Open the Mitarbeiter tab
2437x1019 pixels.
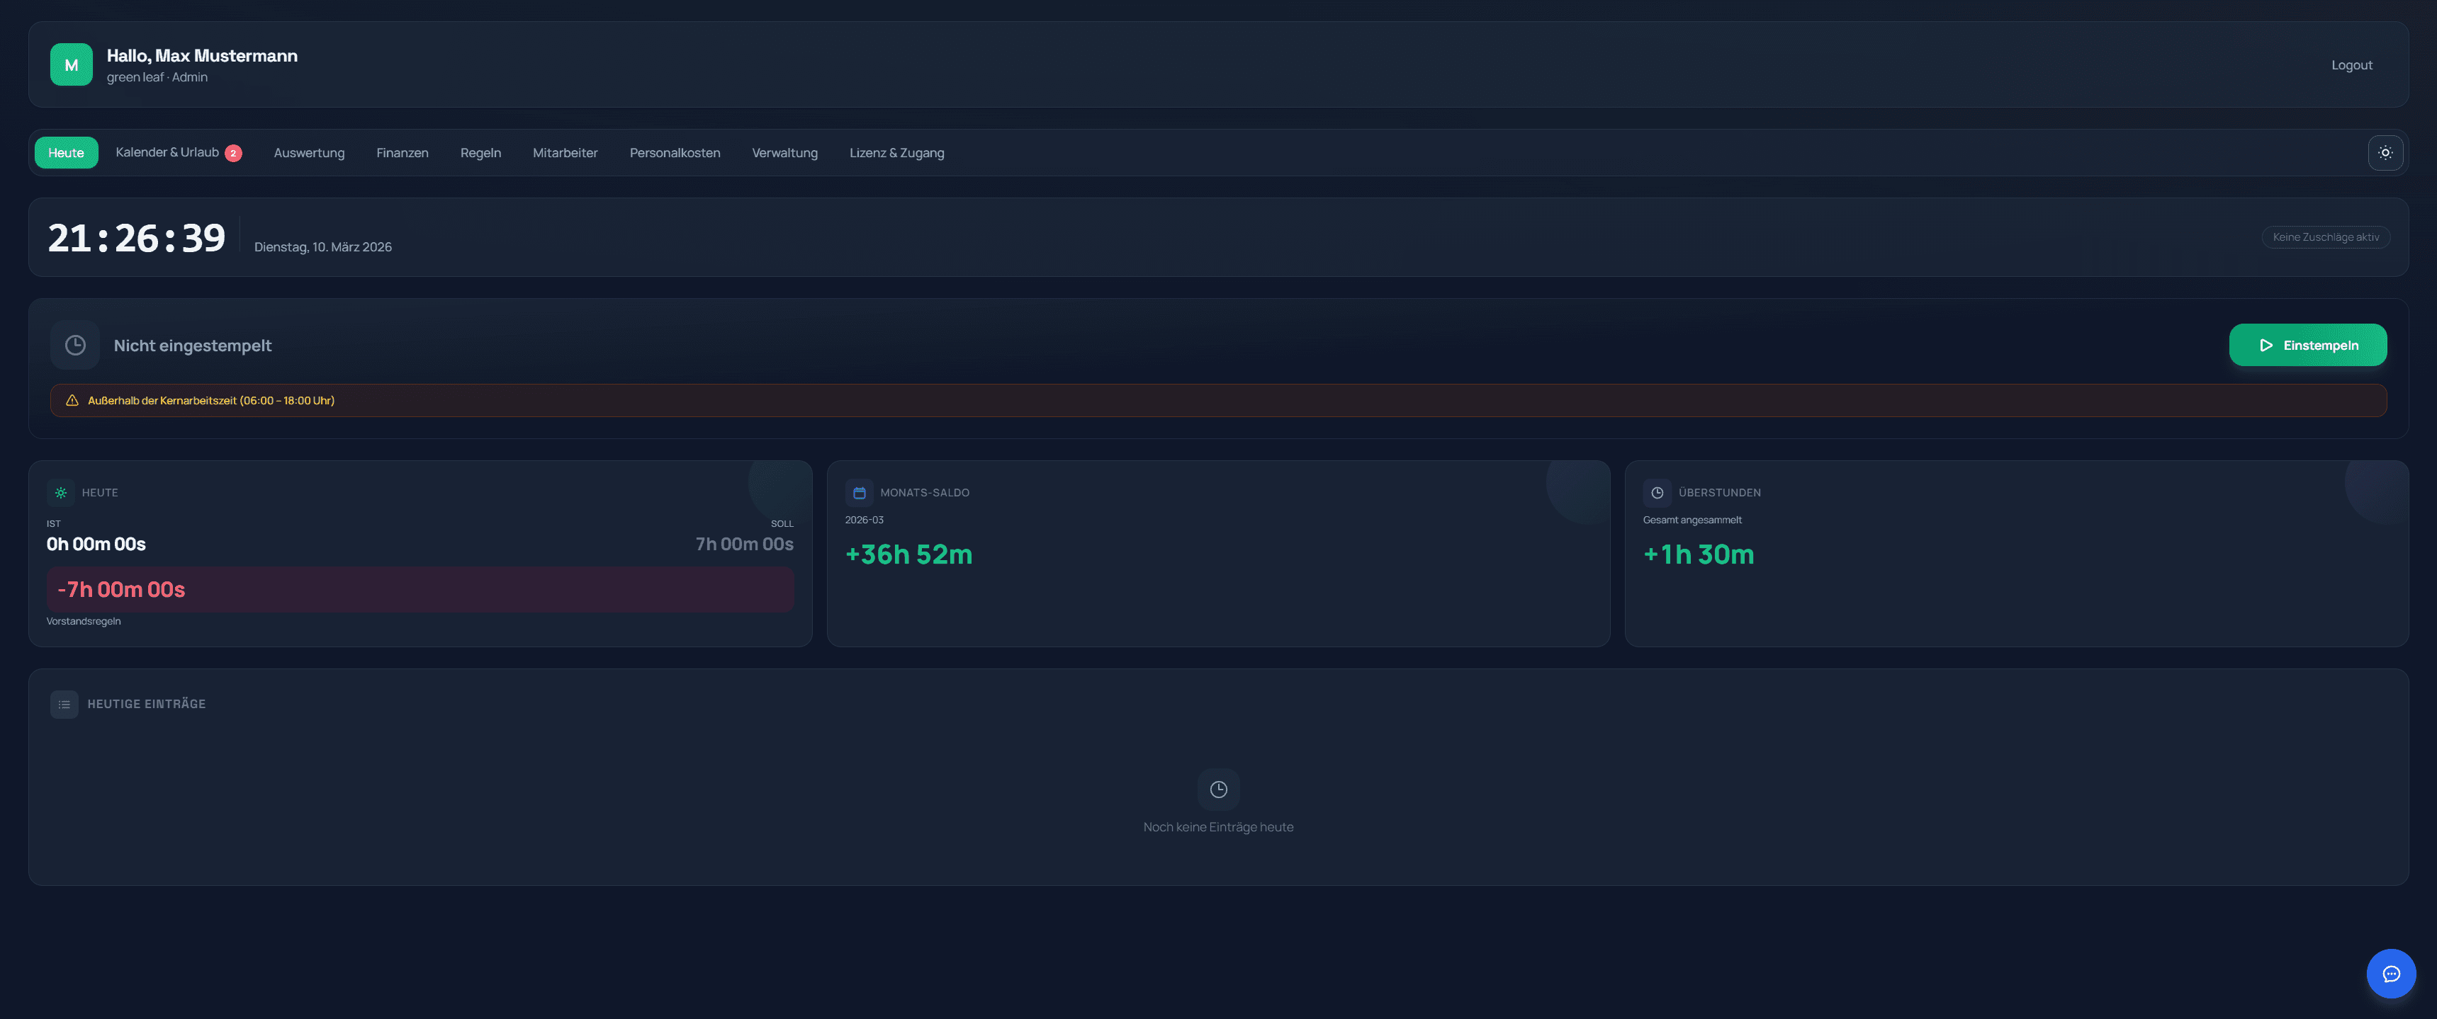(x=565, y=153)
